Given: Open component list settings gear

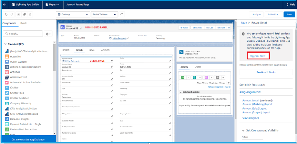Looking at the screenshot, I should (x=48, y=34).
